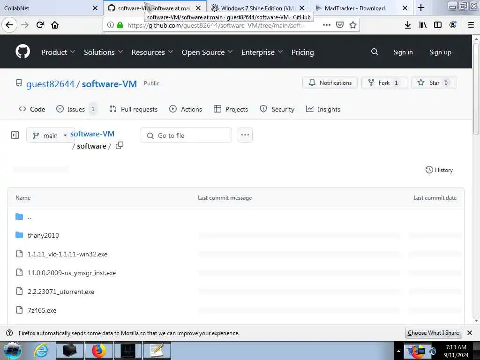Expand the Product menu
Viewport: 480px width, 360px height.
(58, 52)
